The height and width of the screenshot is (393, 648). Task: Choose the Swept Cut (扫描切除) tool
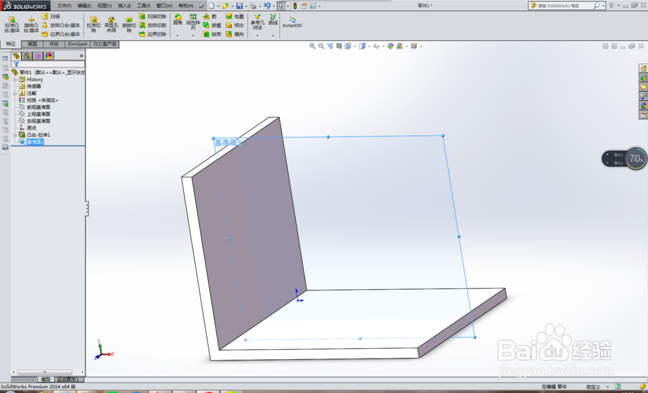[152, 16]
